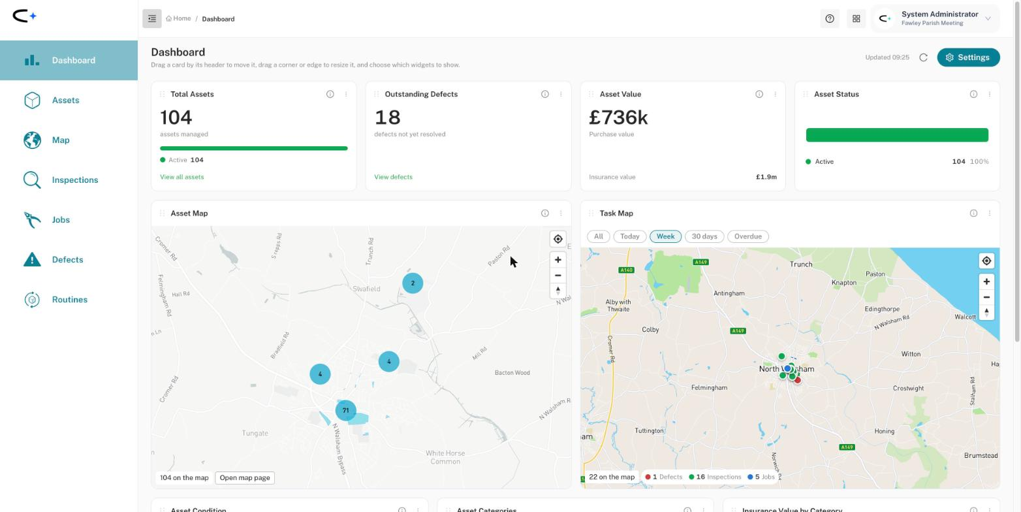Viewport: 1021px width, 512px height.
Task: Click the Open map page button
Action: (245, 478)
